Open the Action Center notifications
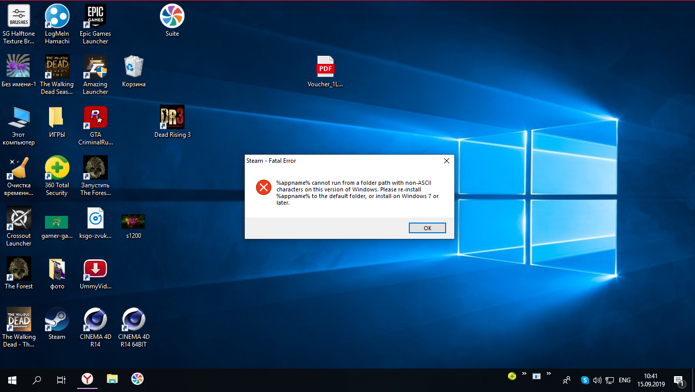695x392 pixels. coord(679,380)
